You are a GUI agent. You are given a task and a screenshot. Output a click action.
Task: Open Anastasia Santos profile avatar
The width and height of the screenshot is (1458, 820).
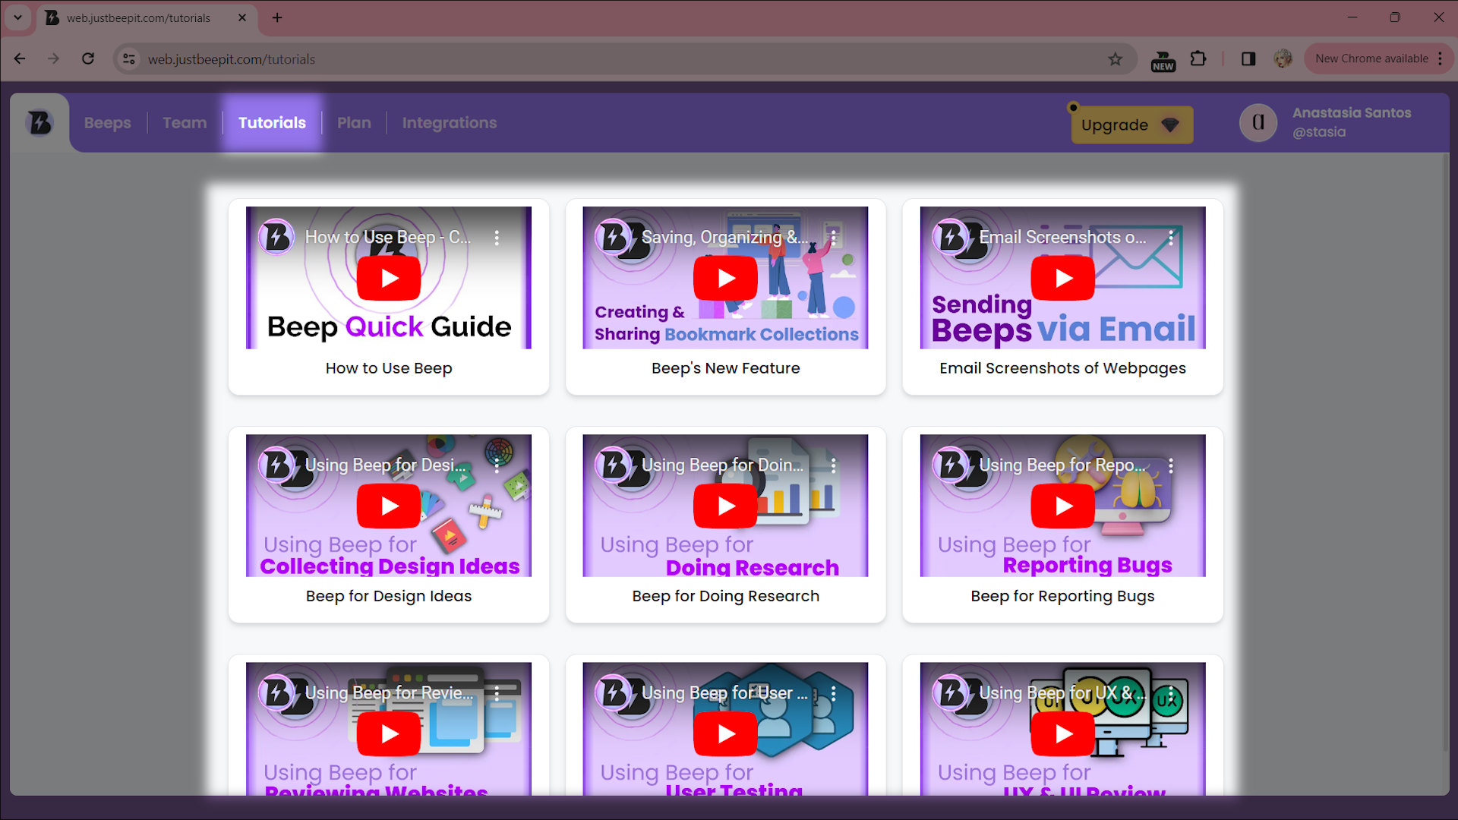[1258, 122]
